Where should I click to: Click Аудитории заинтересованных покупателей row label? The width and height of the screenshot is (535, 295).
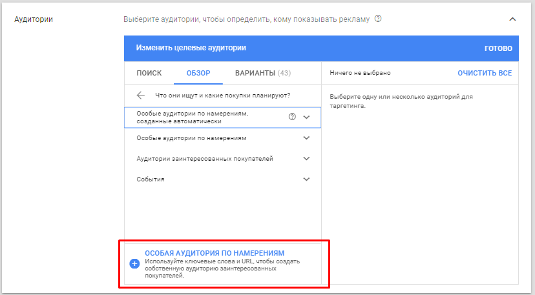[205, 158]
